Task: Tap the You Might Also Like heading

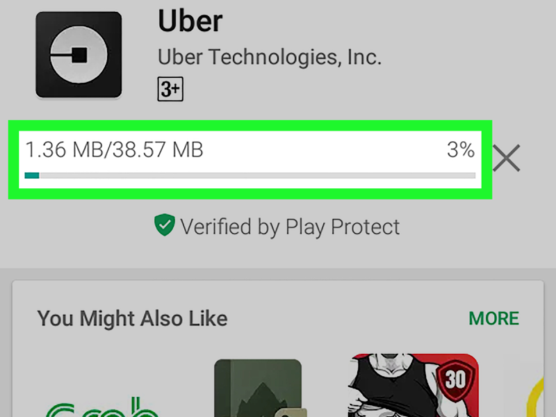Action: click(132, 318)
